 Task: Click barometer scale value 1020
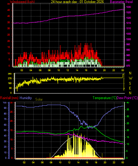pos(128,18)
